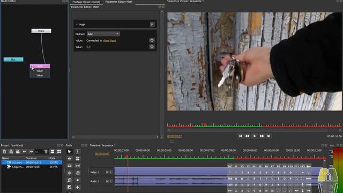Undo the last action
The width and height of the screenshot is (343, 193).
25,152
